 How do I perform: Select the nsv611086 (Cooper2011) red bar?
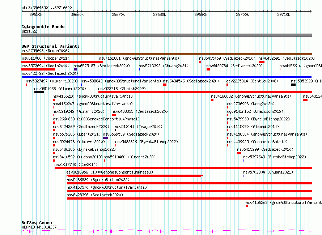(60, 62)
